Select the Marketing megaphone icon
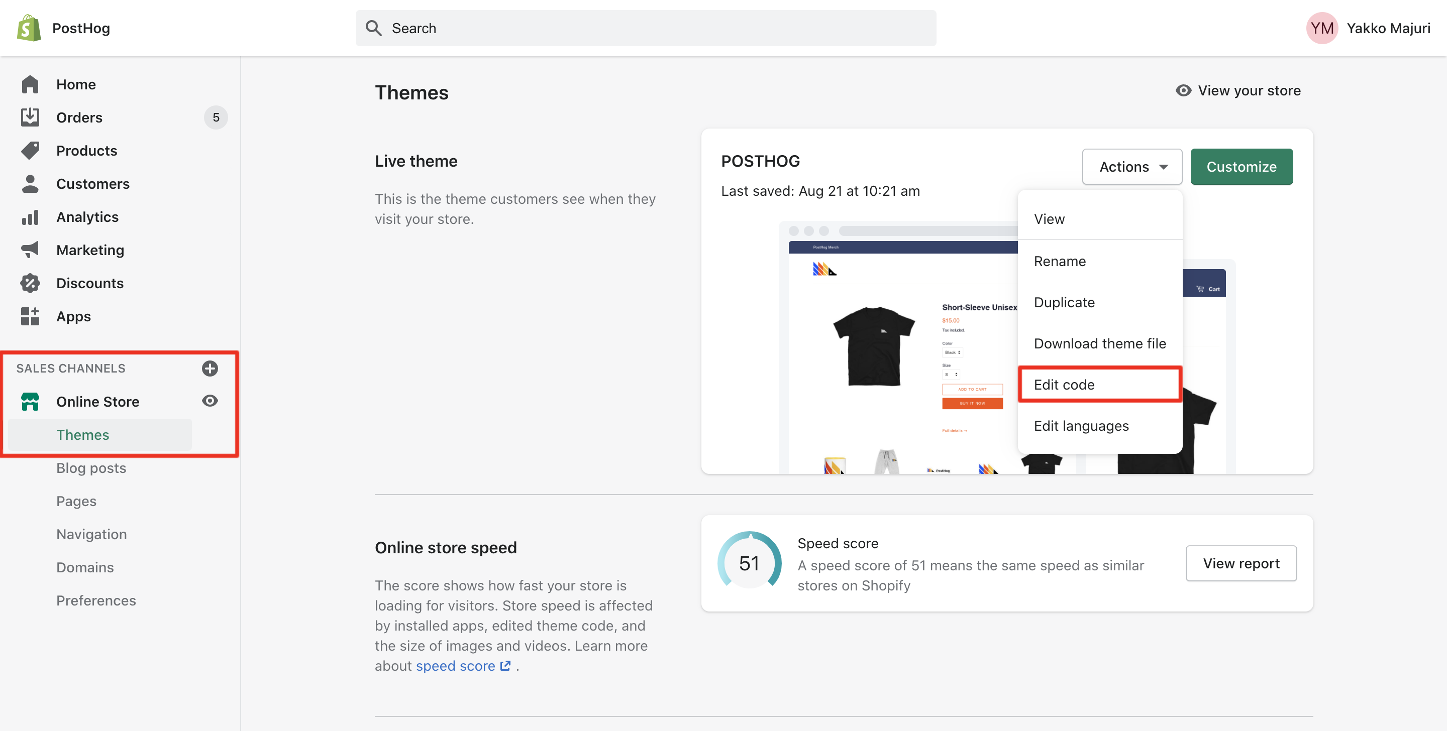This screenshot has width=1447, height=731. 30,250
